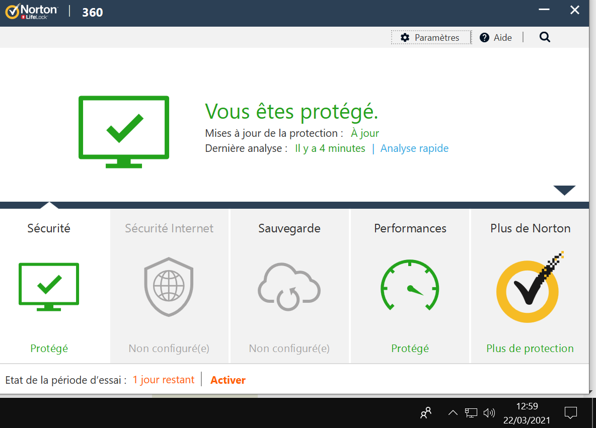
Task: Open the taskbar clock and date
Action: coord(527,413)
